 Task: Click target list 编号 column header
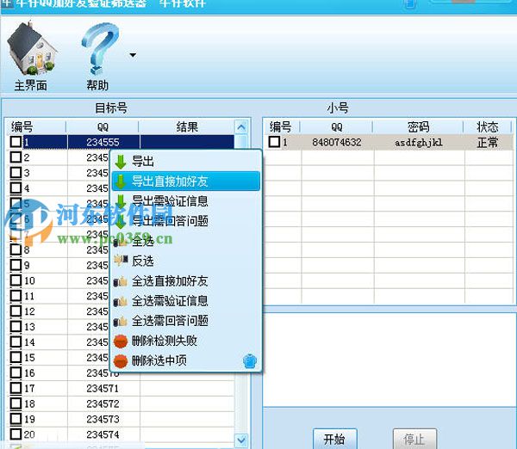click(36, 126)
